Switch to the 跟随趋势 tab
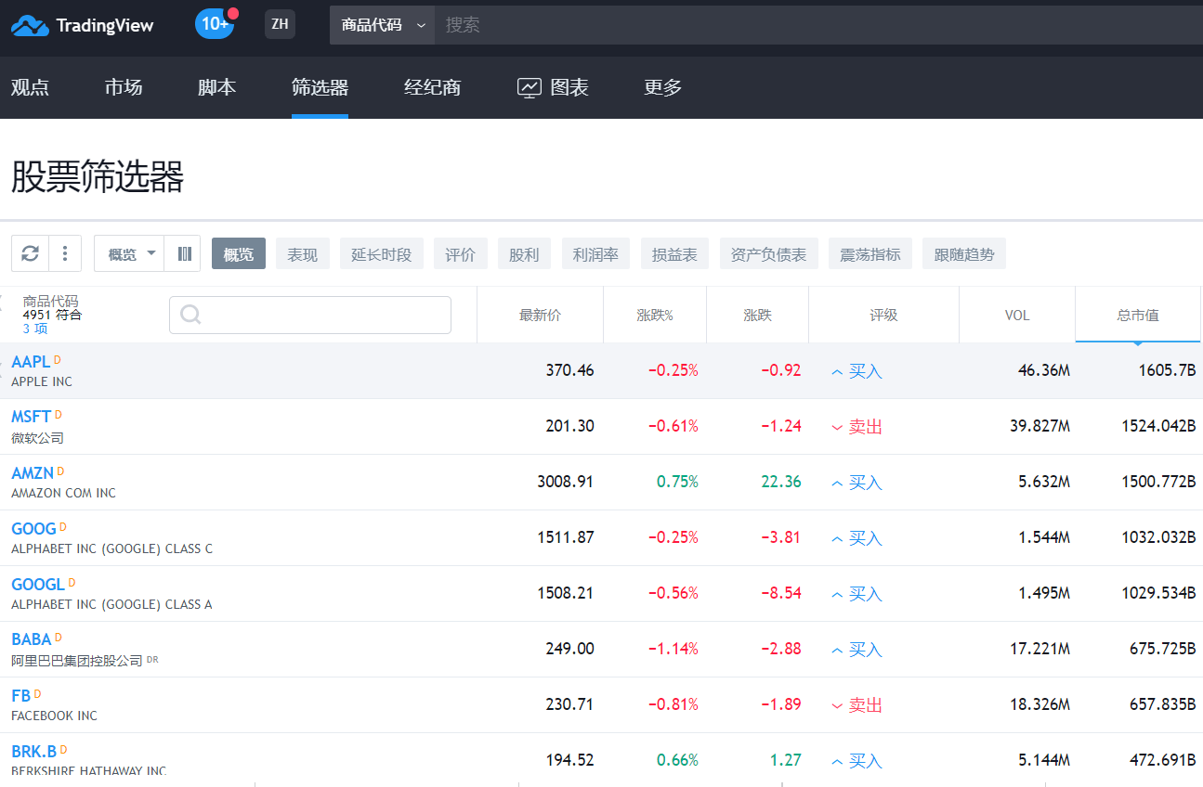The image size is (1203, 787). (x=964, y=253)
